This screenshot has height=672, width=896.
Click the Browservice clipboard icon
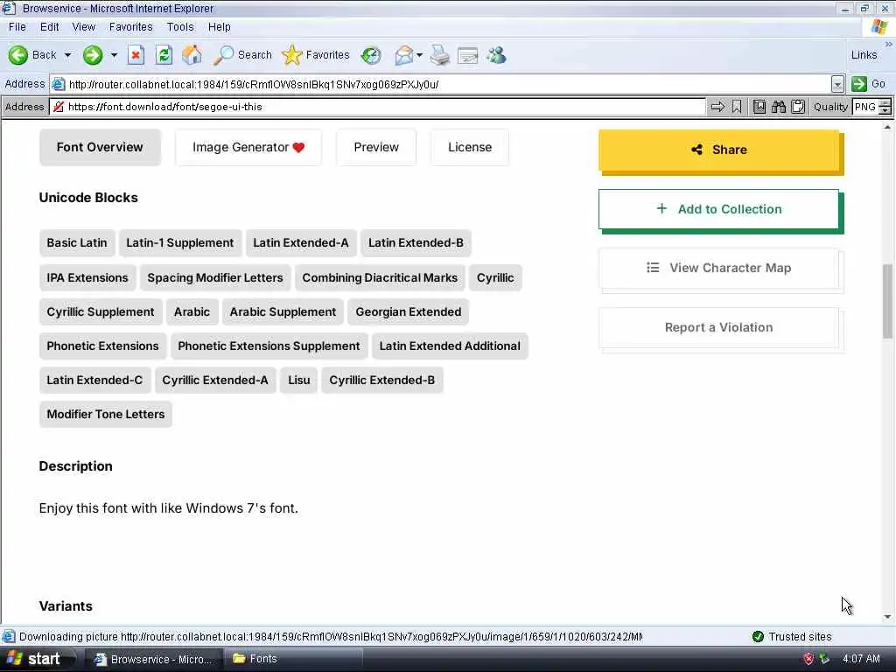point(798,107)
